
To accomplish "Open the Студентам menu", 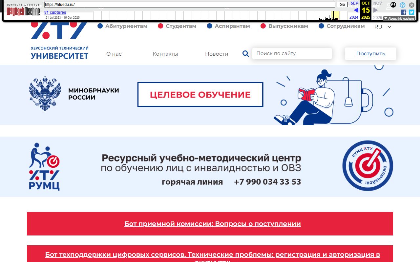I will click(x=177, y=26).
